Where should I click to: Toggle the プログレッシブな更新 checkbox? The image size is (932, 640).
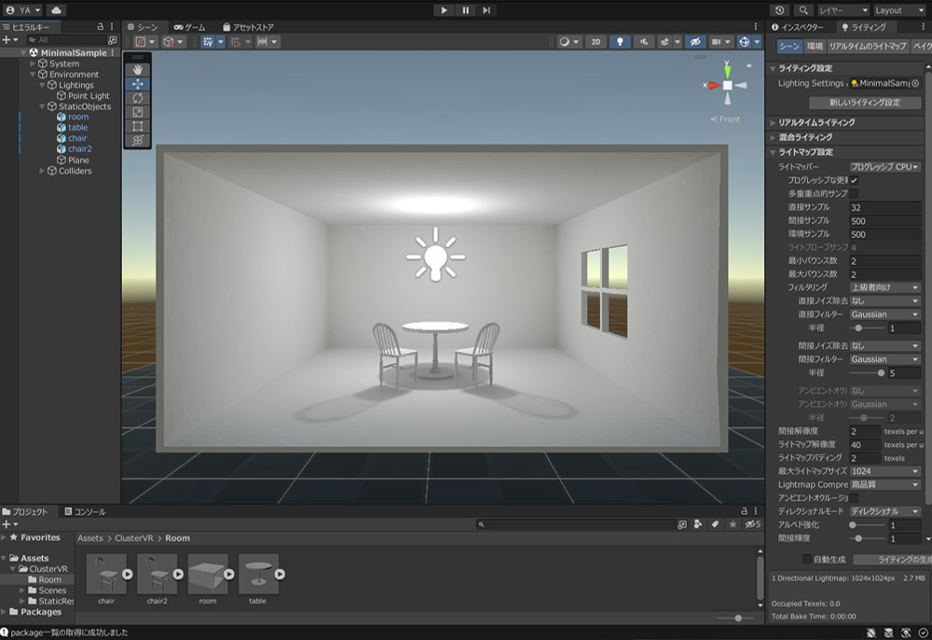(854, 180)
